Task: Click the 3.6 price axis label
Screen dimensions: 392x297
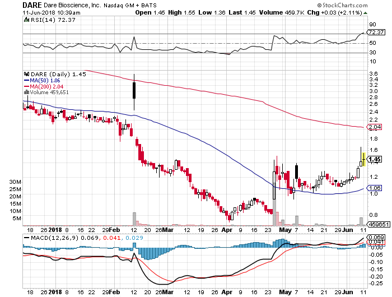Action: tap(373, 73)
